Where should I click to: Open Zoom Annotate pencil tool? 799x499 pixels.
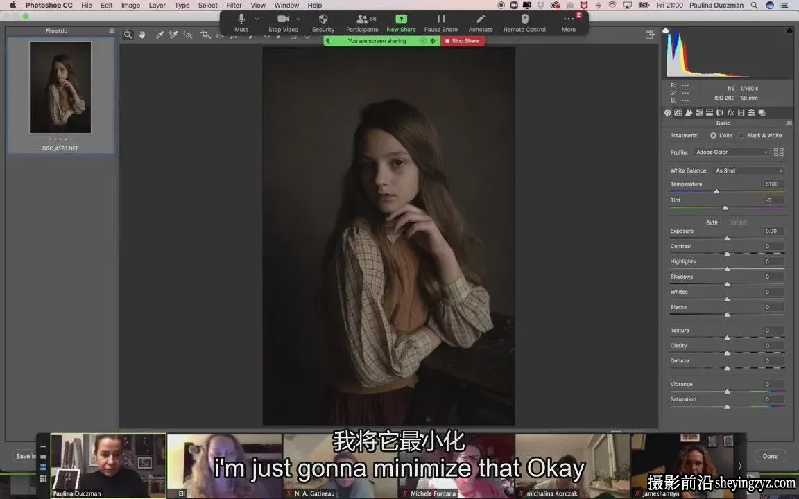pos(481,23)
